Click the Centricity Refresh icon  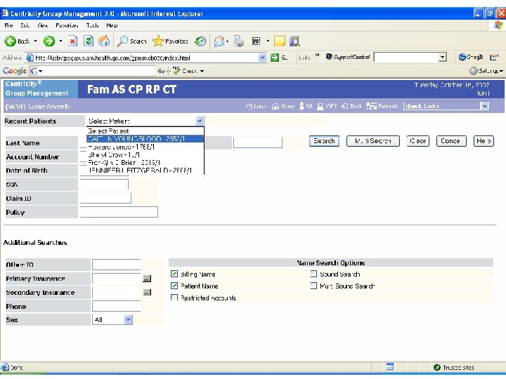point(372,106)
